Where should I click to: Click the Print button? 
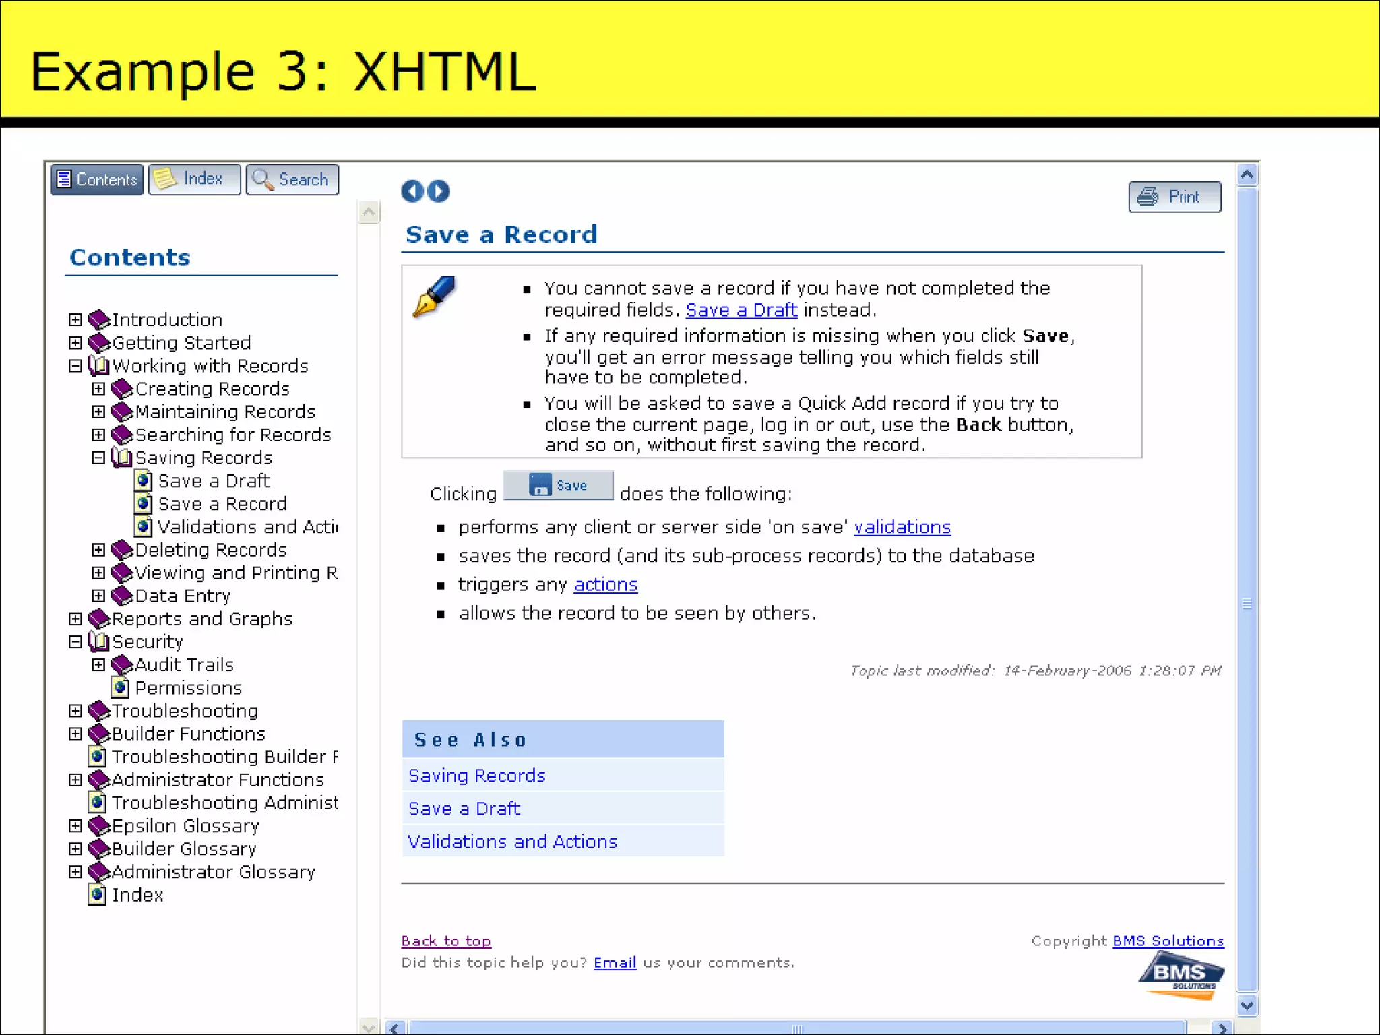point(1174,197)
